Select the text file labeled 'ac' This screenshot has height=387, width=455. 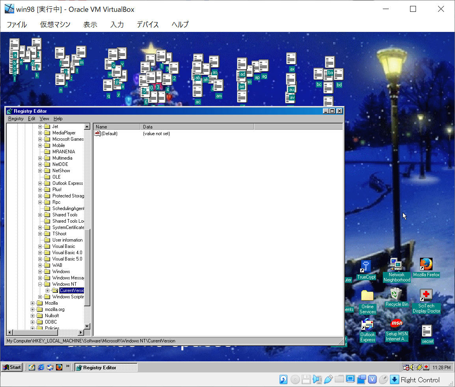click(198, 95)
